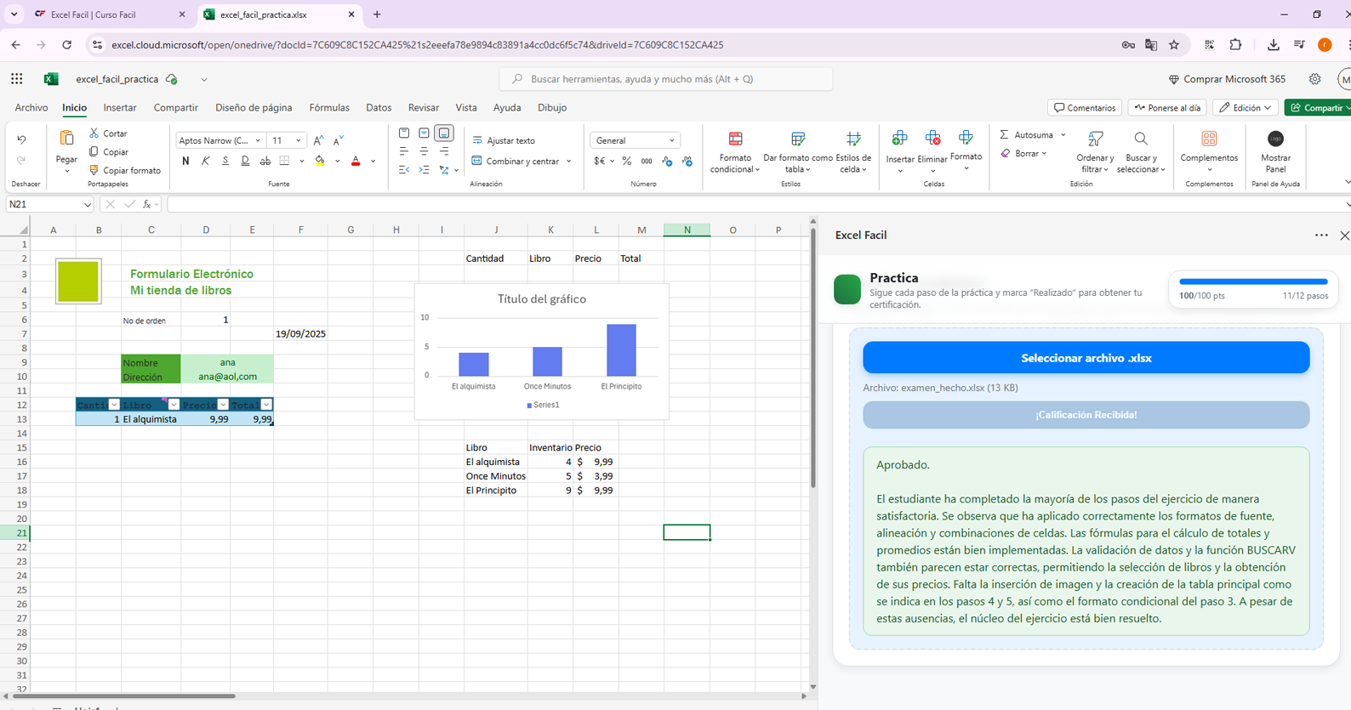Enable Ajustar texto wrapping
Viewport: 1351px width, 710px height.
click(504, 140)
